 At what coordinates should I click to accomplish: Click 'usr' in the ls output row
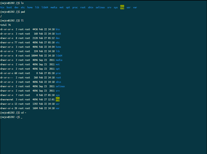(x=129, y=7)
